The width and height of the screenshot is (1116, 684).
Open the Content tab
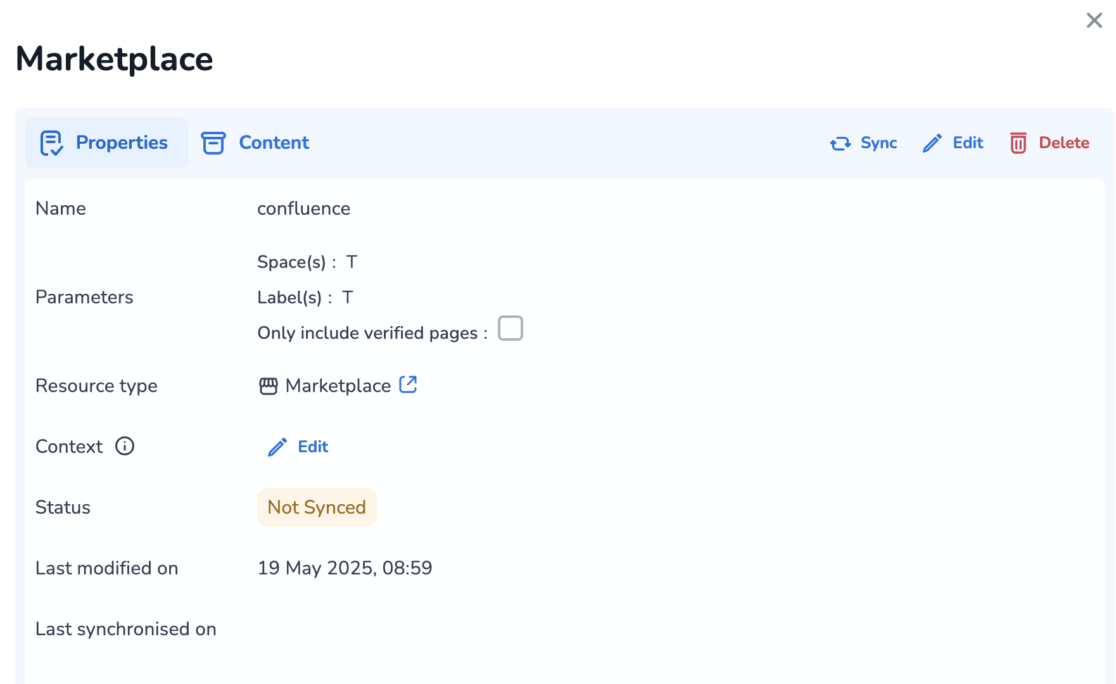tap(274, 143)
